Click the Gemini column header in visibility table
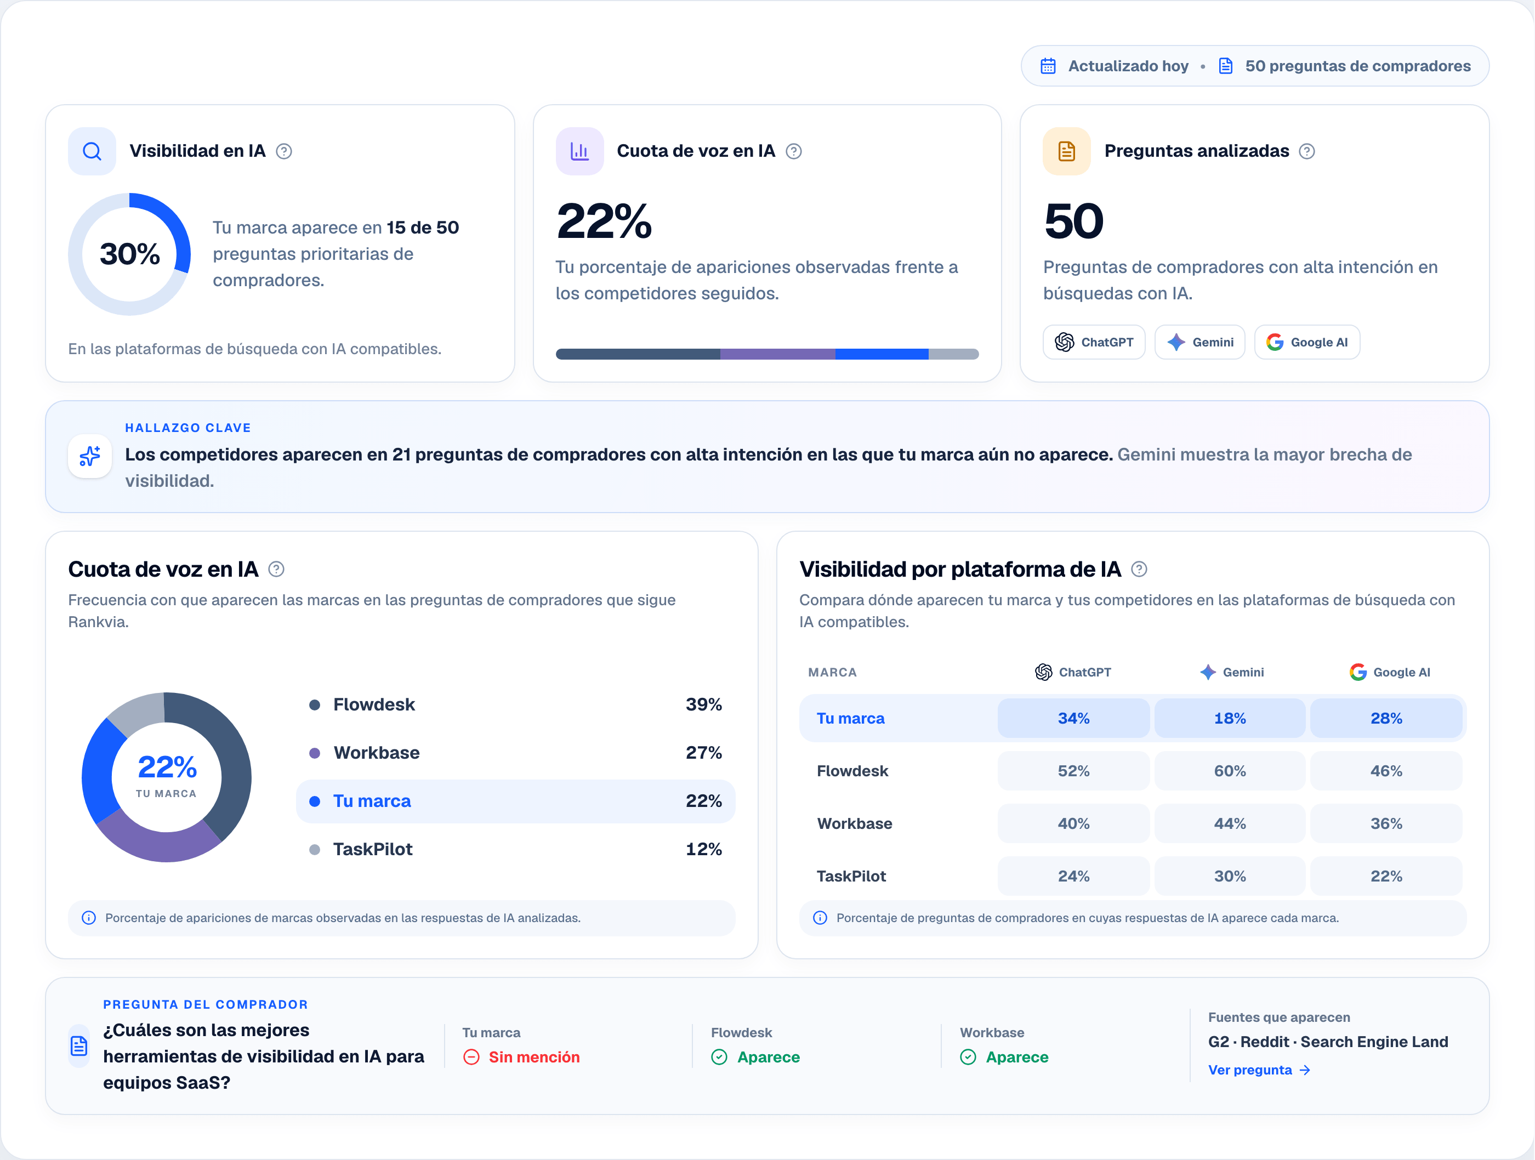The image size is (1535, 1160). (x=1231, y=672)
